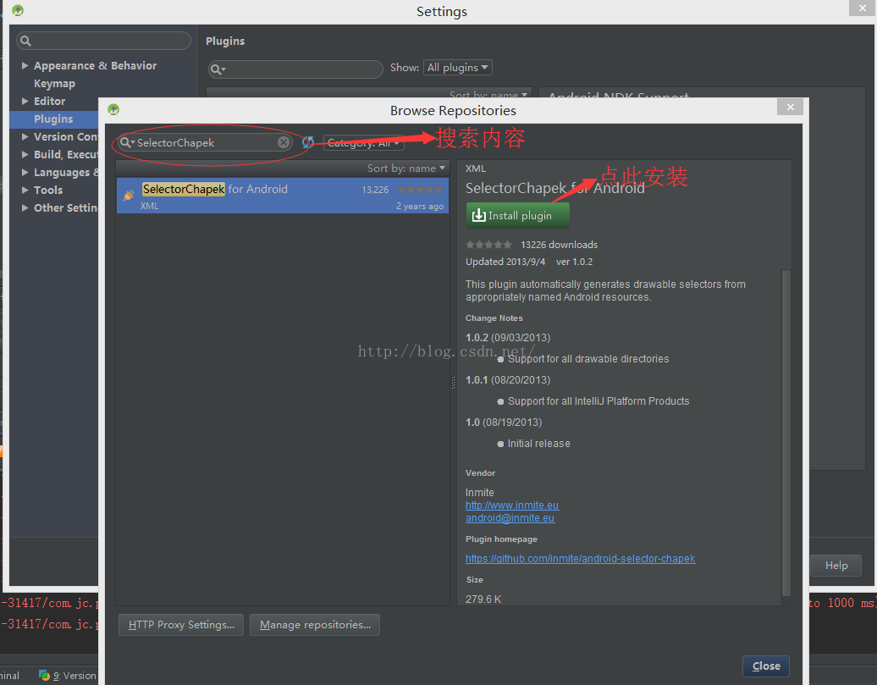
Task: Select Plugins in settings tree
Action: click(x=53, y=119)
